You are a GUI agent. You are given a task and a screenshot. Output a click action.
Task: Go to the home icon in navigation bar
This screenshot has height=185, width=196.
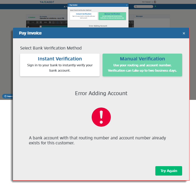click(65, 6)
